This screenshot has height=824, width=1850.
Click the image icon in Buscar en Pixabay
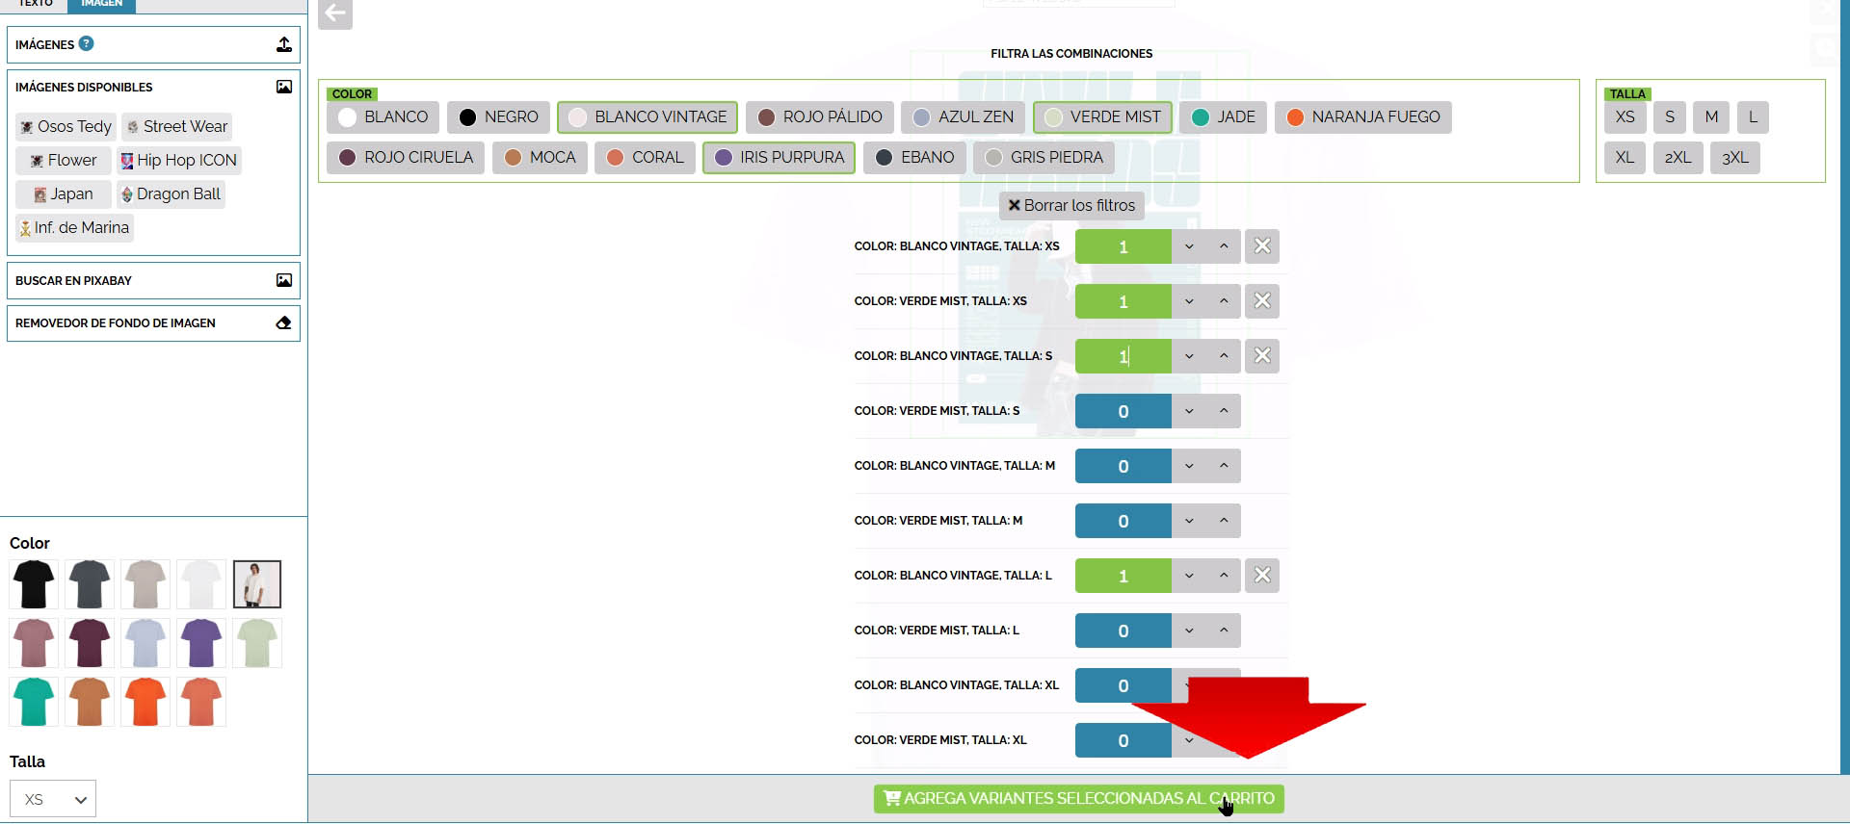(283, 280)
